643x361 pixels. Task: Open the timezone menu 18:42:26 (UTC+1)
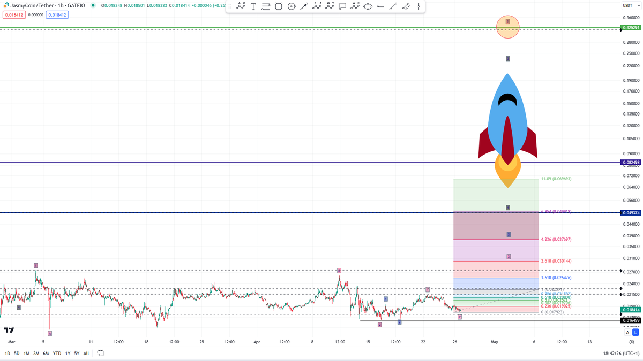[x=621, y=354]
